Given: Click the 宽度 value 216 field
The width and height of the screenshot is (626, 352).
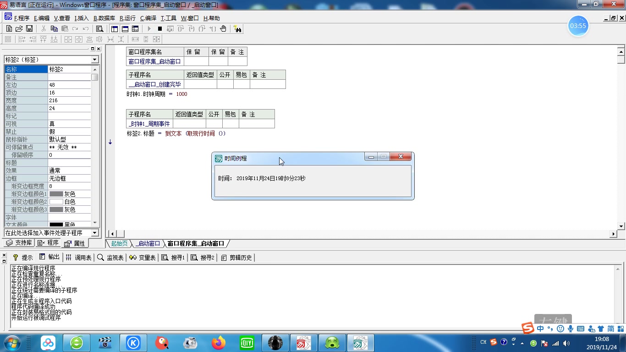Looking at the screenshot, I should click(x=70, y=100).
